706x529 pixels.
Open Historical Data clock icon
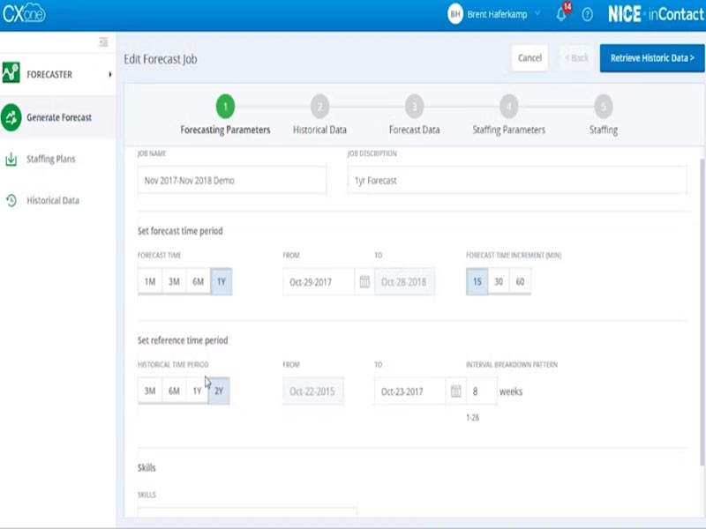(x=11, y=201)
